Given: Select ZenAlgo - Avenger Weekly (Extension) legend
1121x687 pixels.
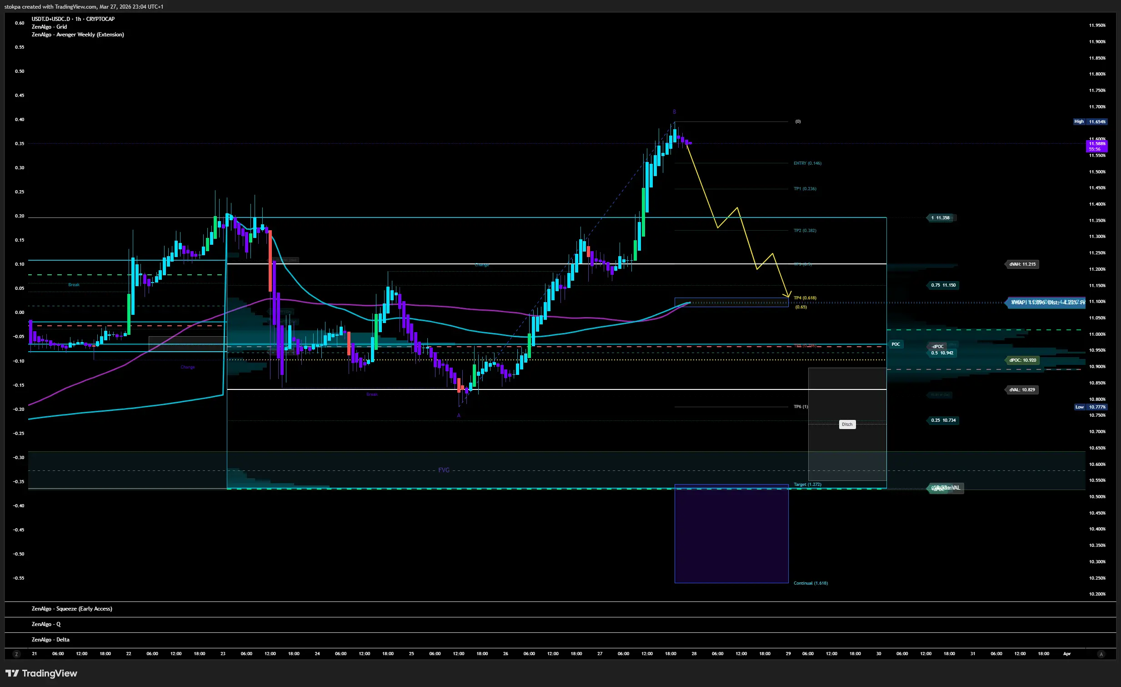Looking at the screenshot, I should click(x=77, y=35).
